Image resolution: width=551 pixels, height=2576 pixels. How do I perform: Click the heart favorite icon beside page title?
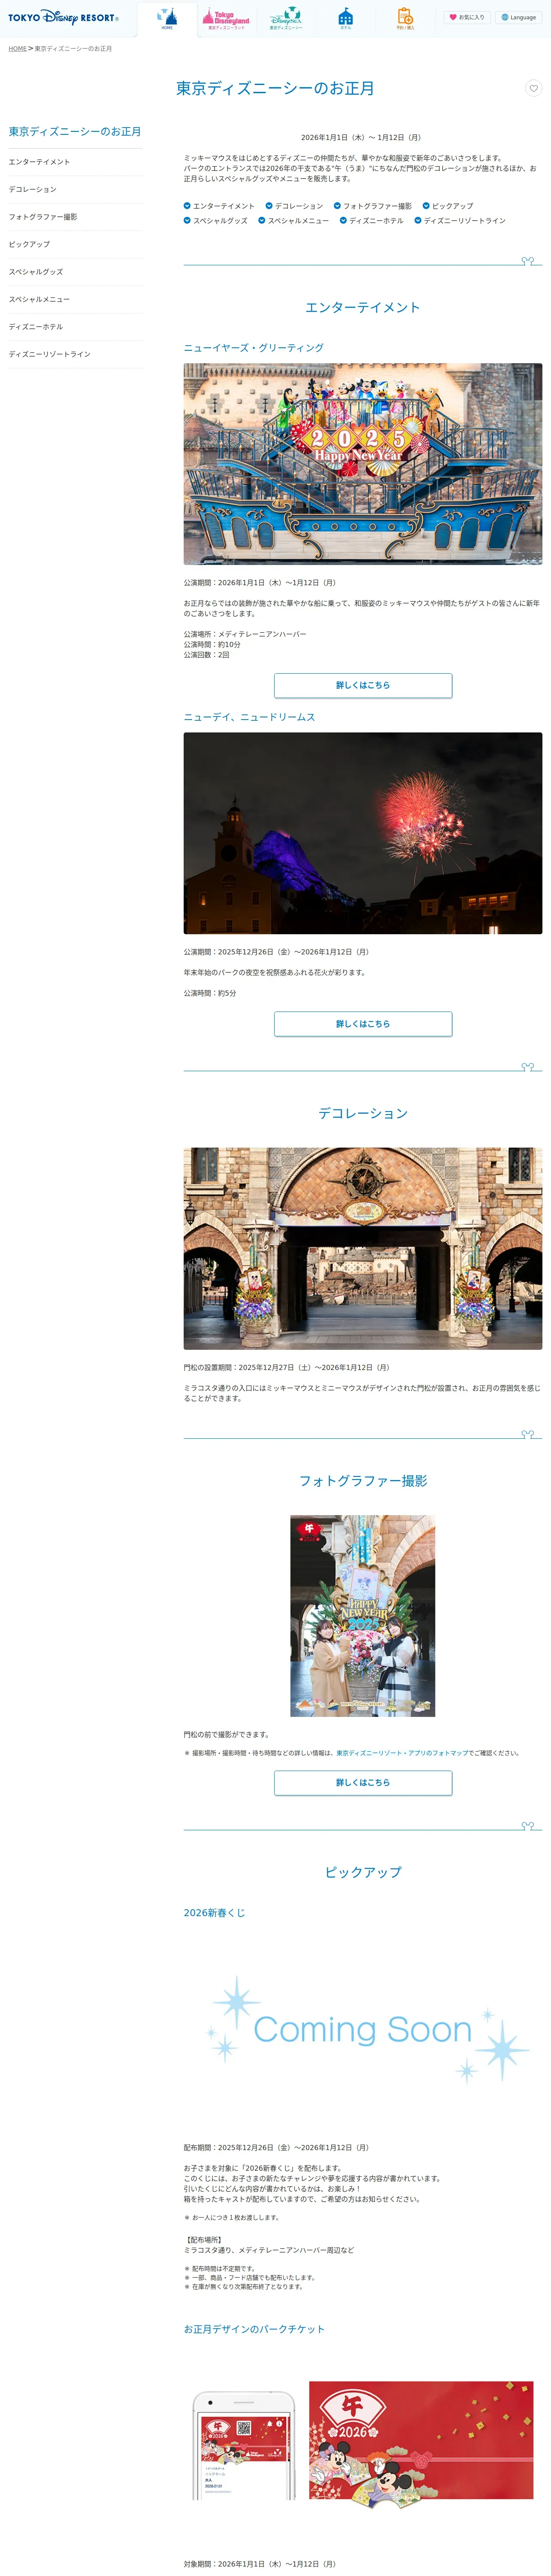534,88
